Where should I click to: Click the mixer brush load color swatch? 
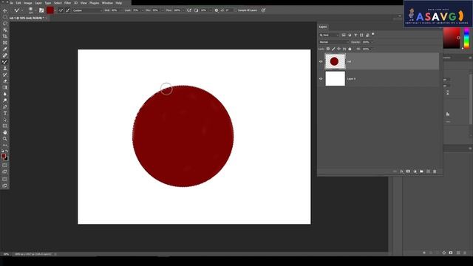pyautogui.click(x=50, y=10)
